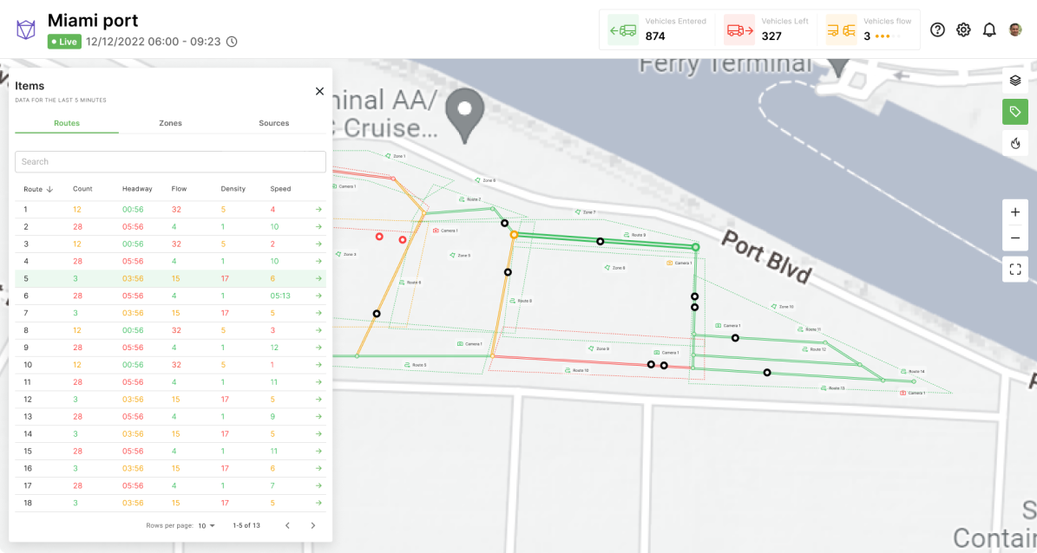Focus the Search field in Items panel
Image resolution: width=1037 pixels, height=553 pixels.
pos(171,161)
